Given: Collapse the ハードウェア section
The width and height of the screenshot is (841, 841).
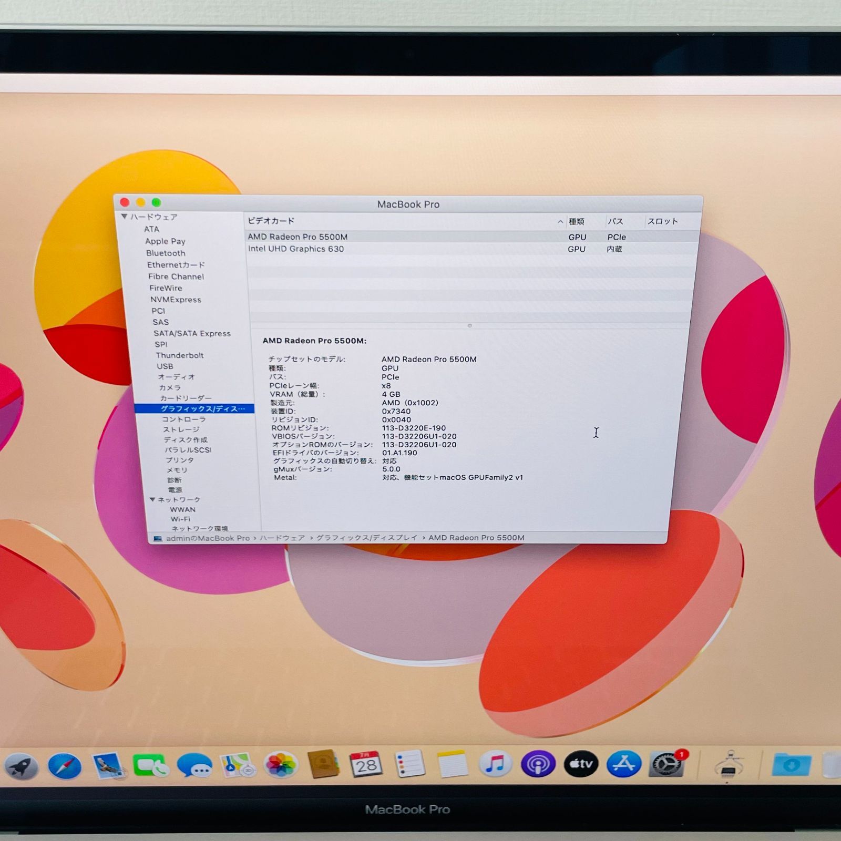Looking at the screenshot, I should [124, 216].
